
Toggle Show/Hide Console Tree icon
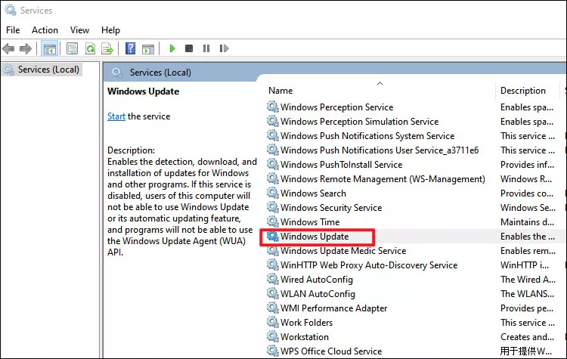pos(50,48)
